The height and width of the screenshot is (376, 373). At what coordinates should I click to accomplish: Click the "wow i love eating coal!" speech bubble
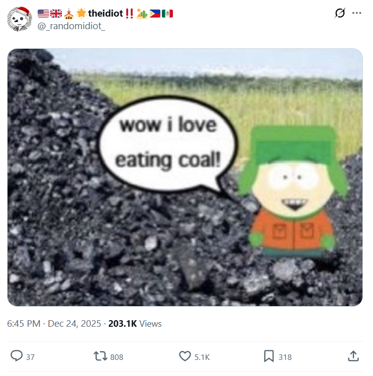pos(168,143)
